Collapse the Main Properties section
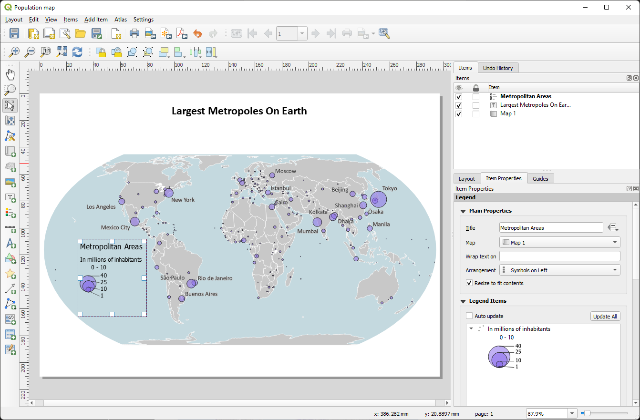This screenshot has height=420, width=640. [463, 211]
